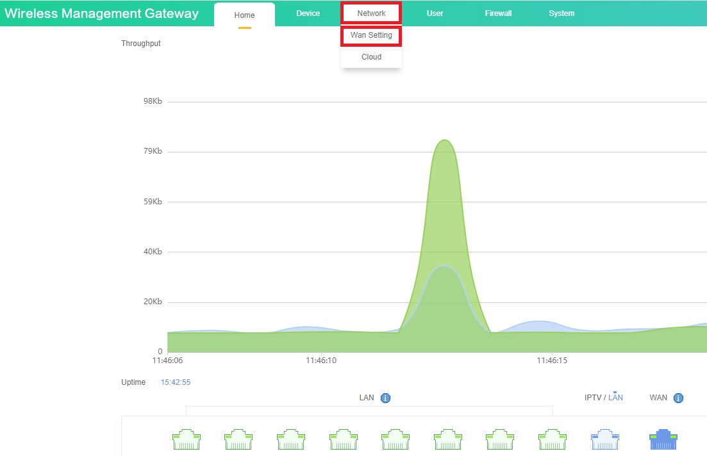Click the eighth green LAN port icon

point(552,440)
